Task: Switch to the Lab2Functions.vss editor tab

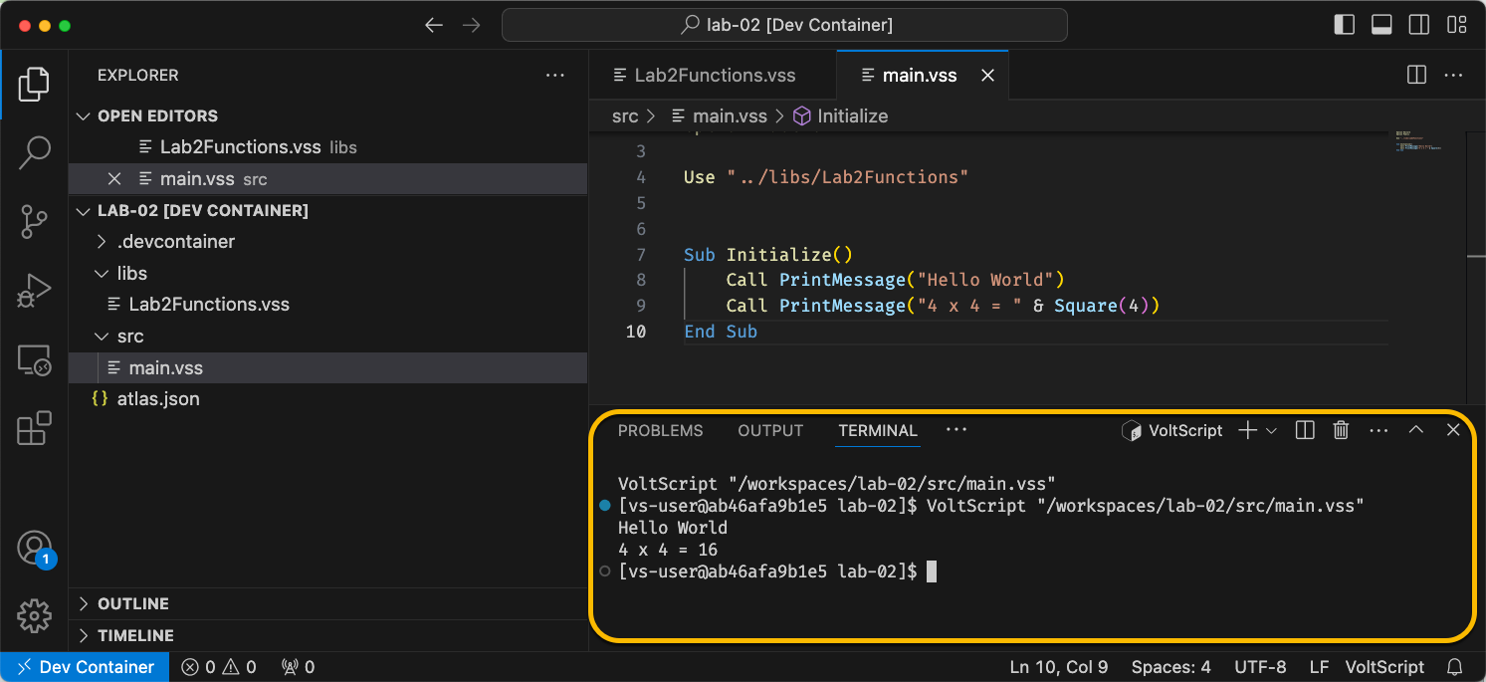Action: [713, 76]
